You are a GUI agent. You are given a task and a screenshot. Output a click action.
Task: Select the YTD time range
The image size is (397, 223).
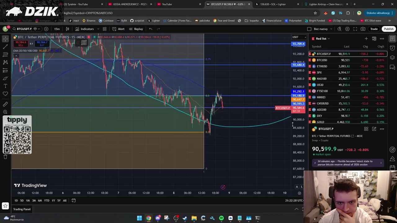tap(47, 200)
